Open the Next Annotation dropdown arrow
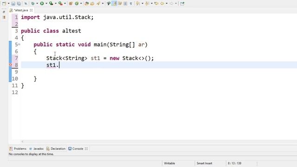 (142, 3)
